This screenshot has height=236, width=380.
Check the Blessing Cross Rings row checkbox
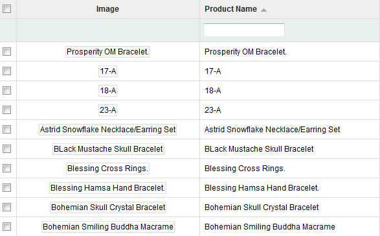pos(6,168)
